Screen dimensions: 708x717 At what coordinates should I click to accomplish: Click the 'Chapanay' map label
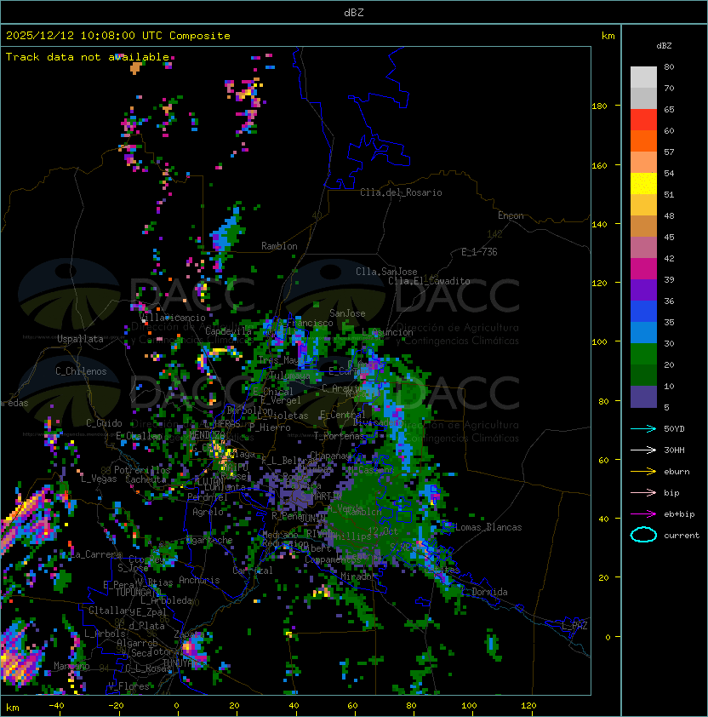coord(330,456)
